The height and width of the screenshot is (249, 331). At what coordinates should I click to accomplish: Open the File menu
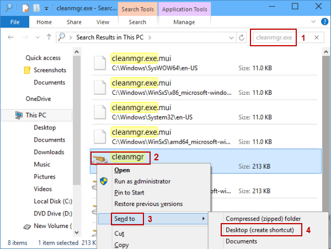pos(15,22)
